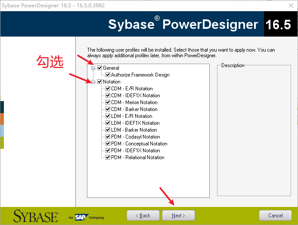
Task: Select the General label text
Action: [x=111, y=68]
